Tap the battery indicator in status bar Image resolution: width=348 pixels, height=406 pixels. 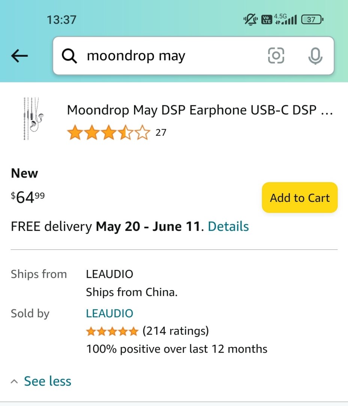[312, 20]
